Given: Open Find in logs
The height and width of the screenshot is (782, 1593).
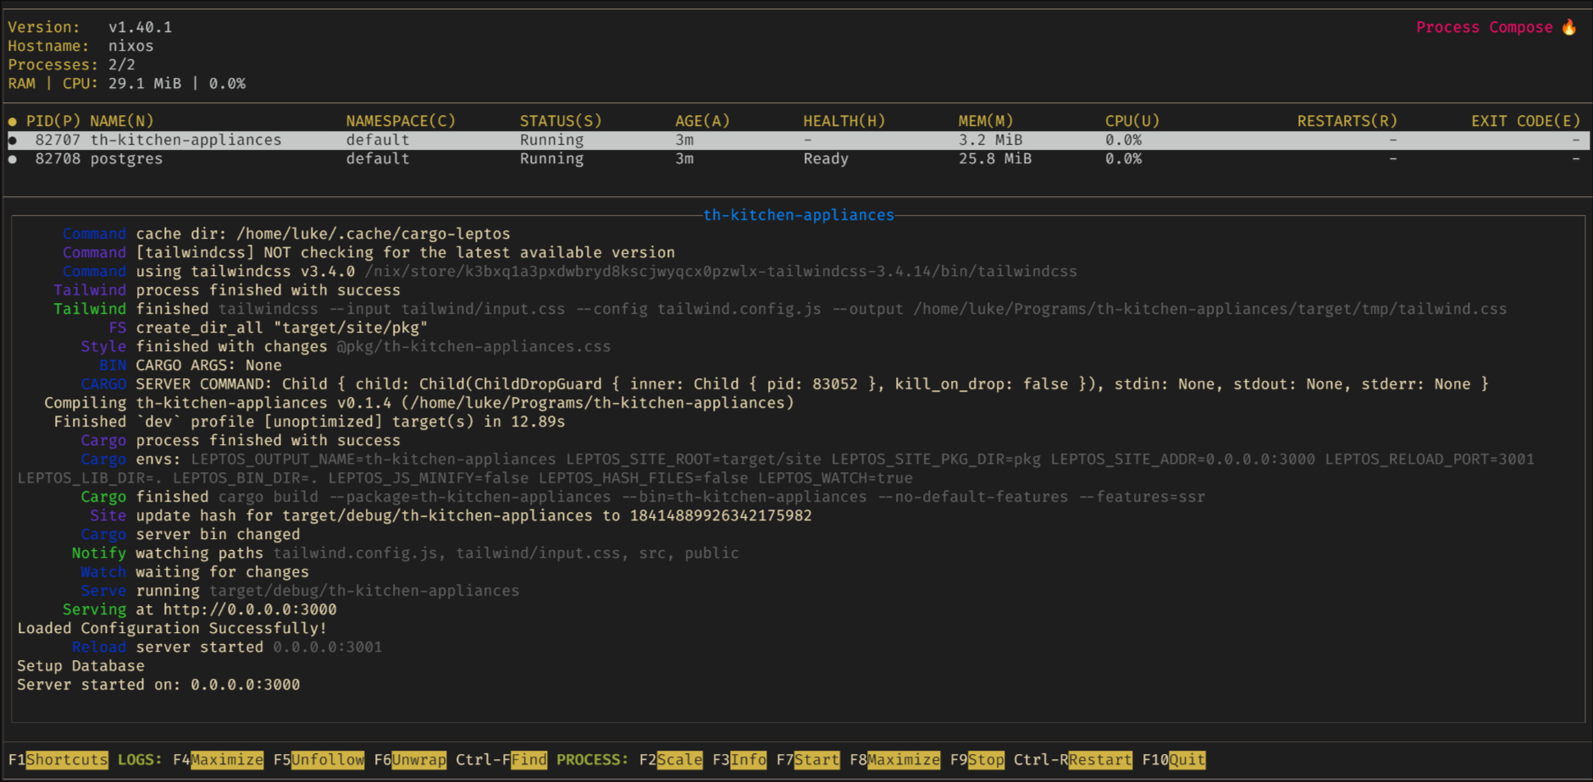Looking at the screenshot, I should point(528,759).
